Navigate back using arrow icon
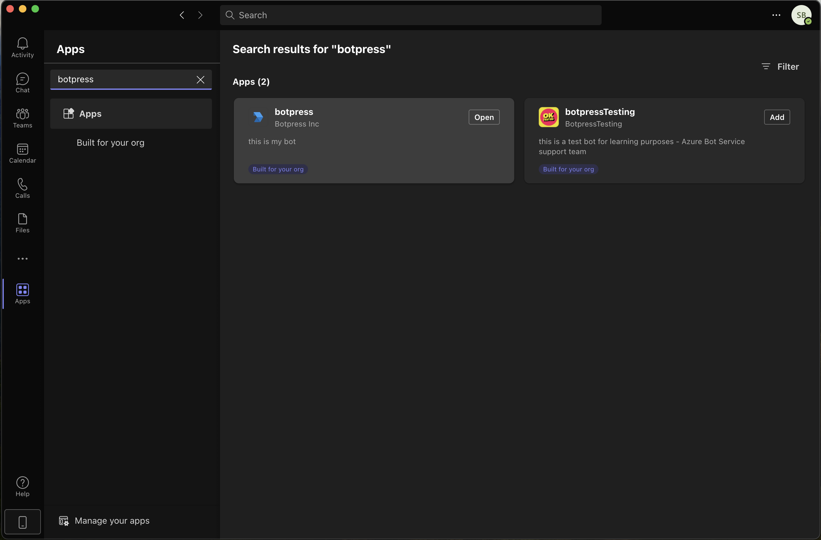This screenshot has width=821, height=540. point(182,14)
